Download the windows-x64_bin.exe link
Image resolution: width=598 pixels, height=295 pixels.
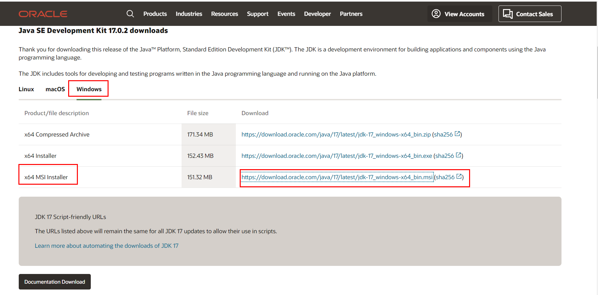coord(337,156)
